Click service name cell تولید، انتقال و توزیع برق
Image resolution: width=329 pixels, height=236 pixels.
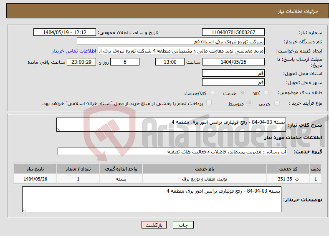[205, 179]
